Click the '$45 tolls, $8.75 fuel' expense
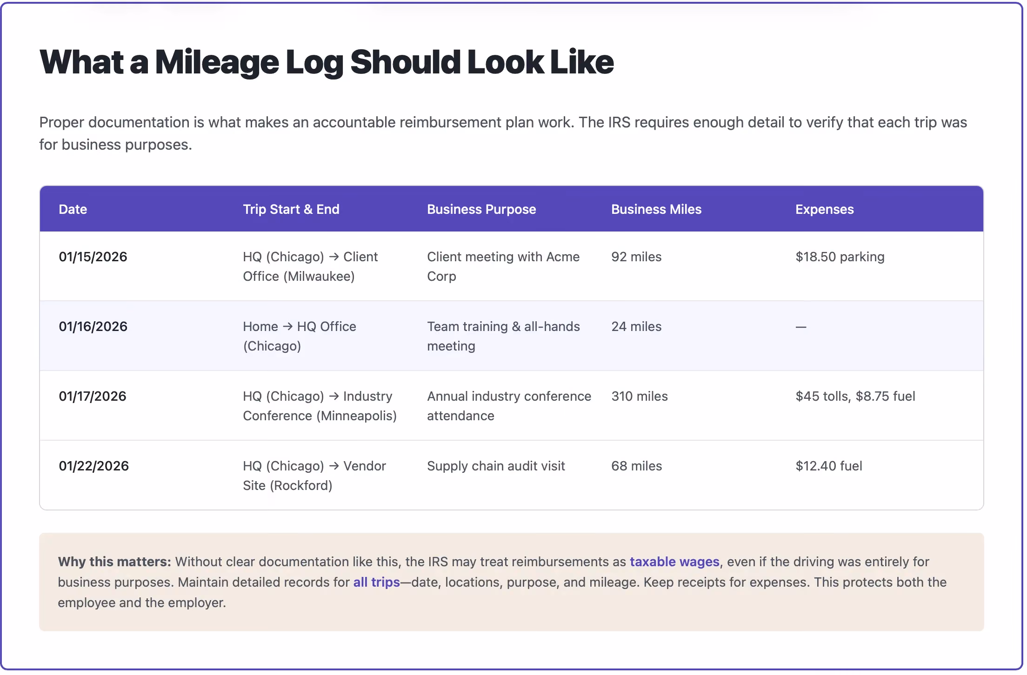Screen dimensions: 1027x675 pos(855,396)
